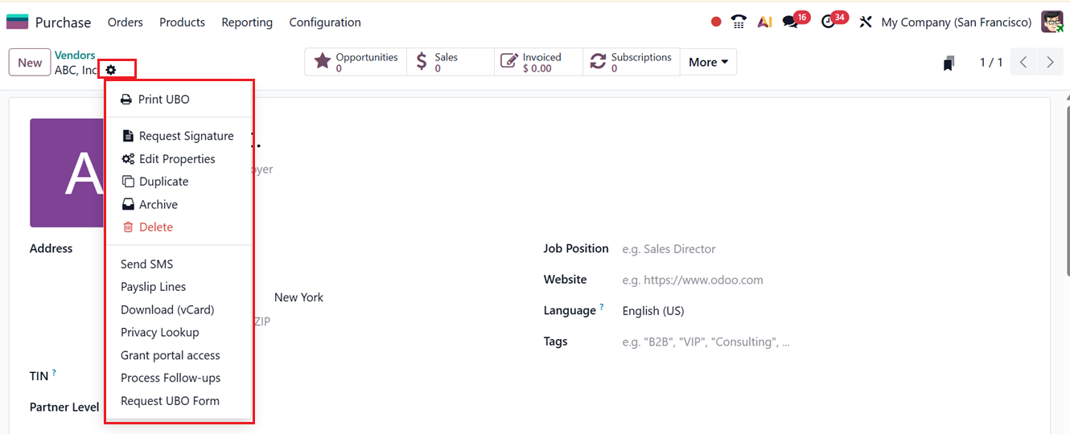Select Duplicate from the action menu
This screenshot has width=1070, height=434.
click(x=163, y=182)
